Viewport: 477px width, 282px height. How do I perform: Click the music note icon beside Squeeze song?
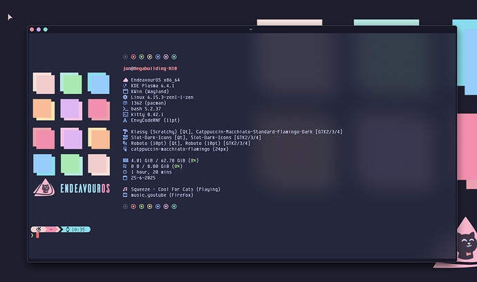tap(125, 189)
